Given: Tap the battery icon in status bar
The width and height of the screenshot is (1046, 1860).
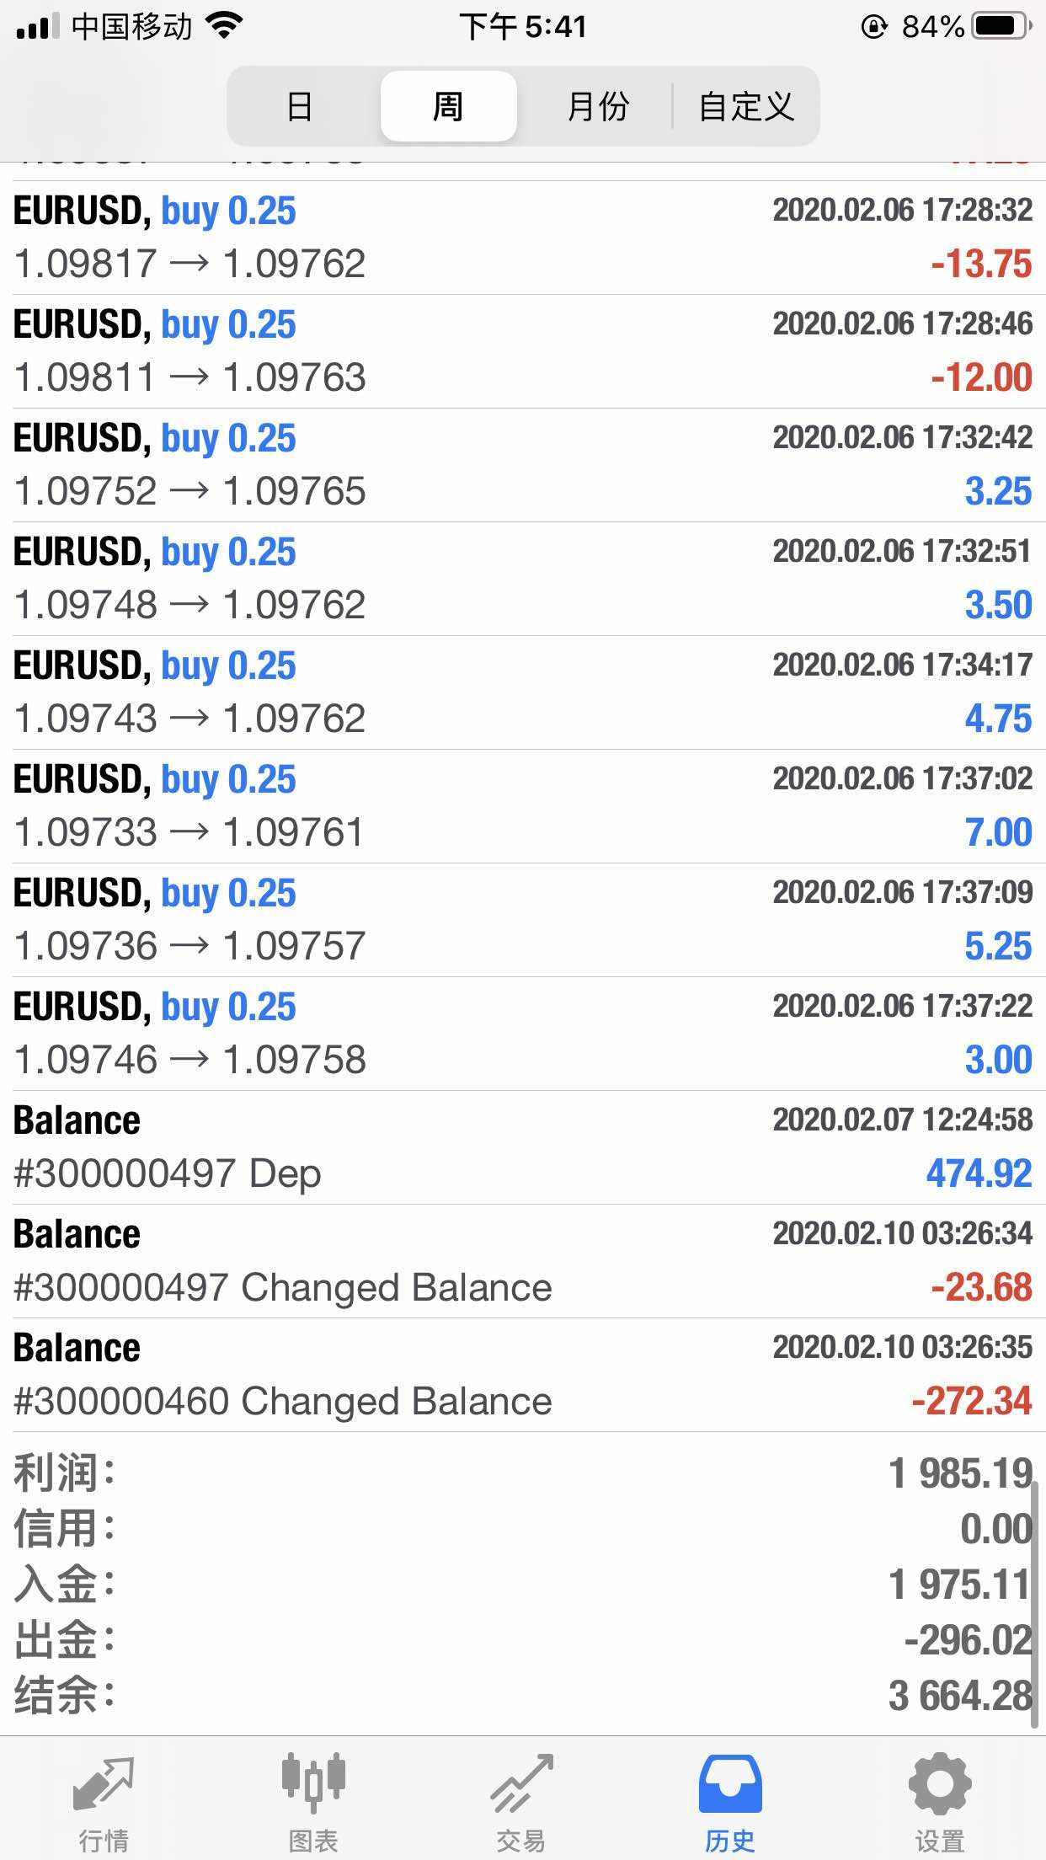Looking at the screenshot, I should [x=1001, y=27].
